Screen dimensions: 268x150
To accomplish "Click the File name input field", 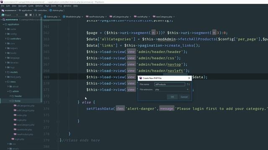I will [170, 84].
